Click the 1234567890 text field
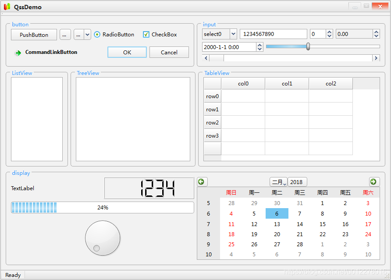391x280 pixels. pyautogui.click(x=273, y=34)
